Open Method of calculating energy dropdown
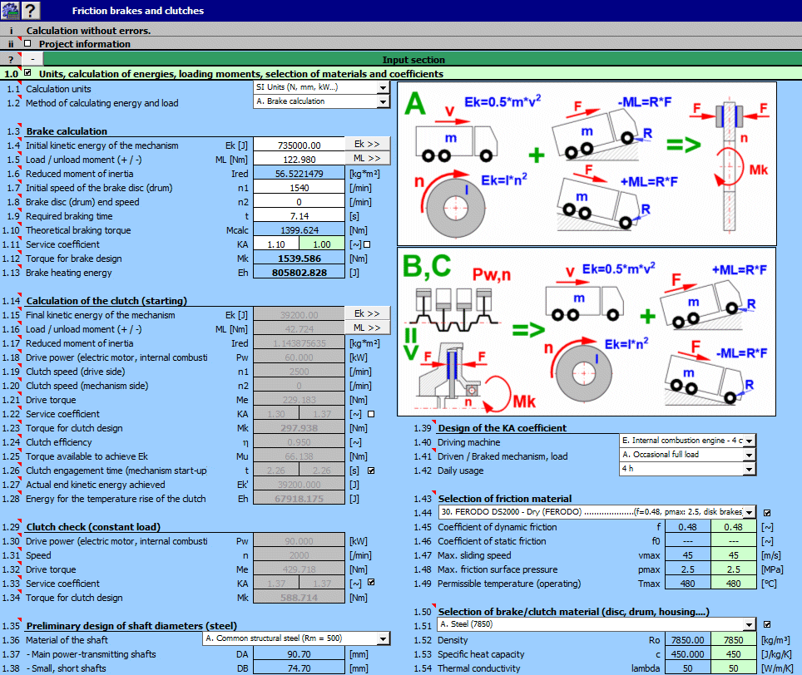 click(382, 101)
